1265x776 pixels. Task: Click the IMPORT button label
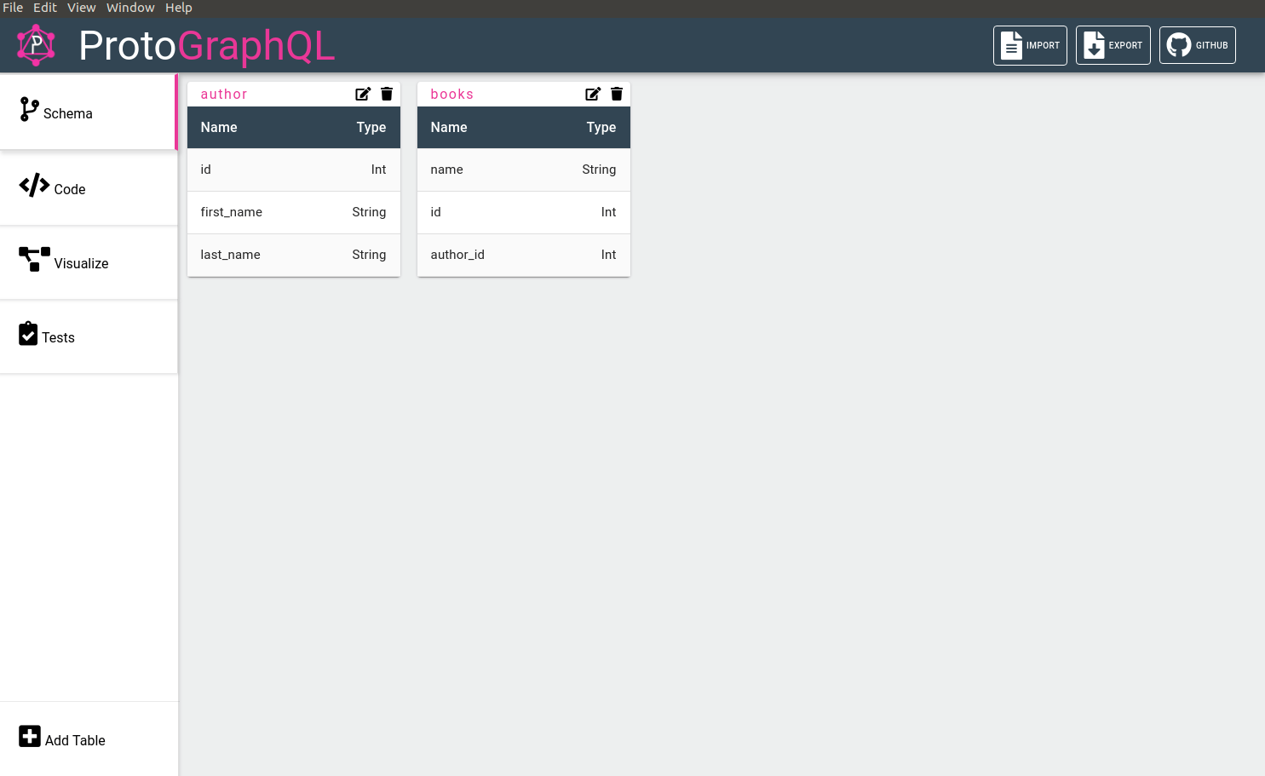pos(1043,45)
